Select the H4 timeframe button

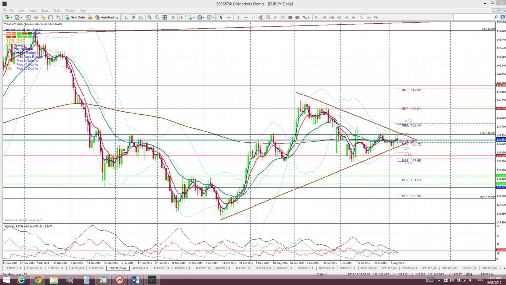pyautogui.click(x=354, y=17)
